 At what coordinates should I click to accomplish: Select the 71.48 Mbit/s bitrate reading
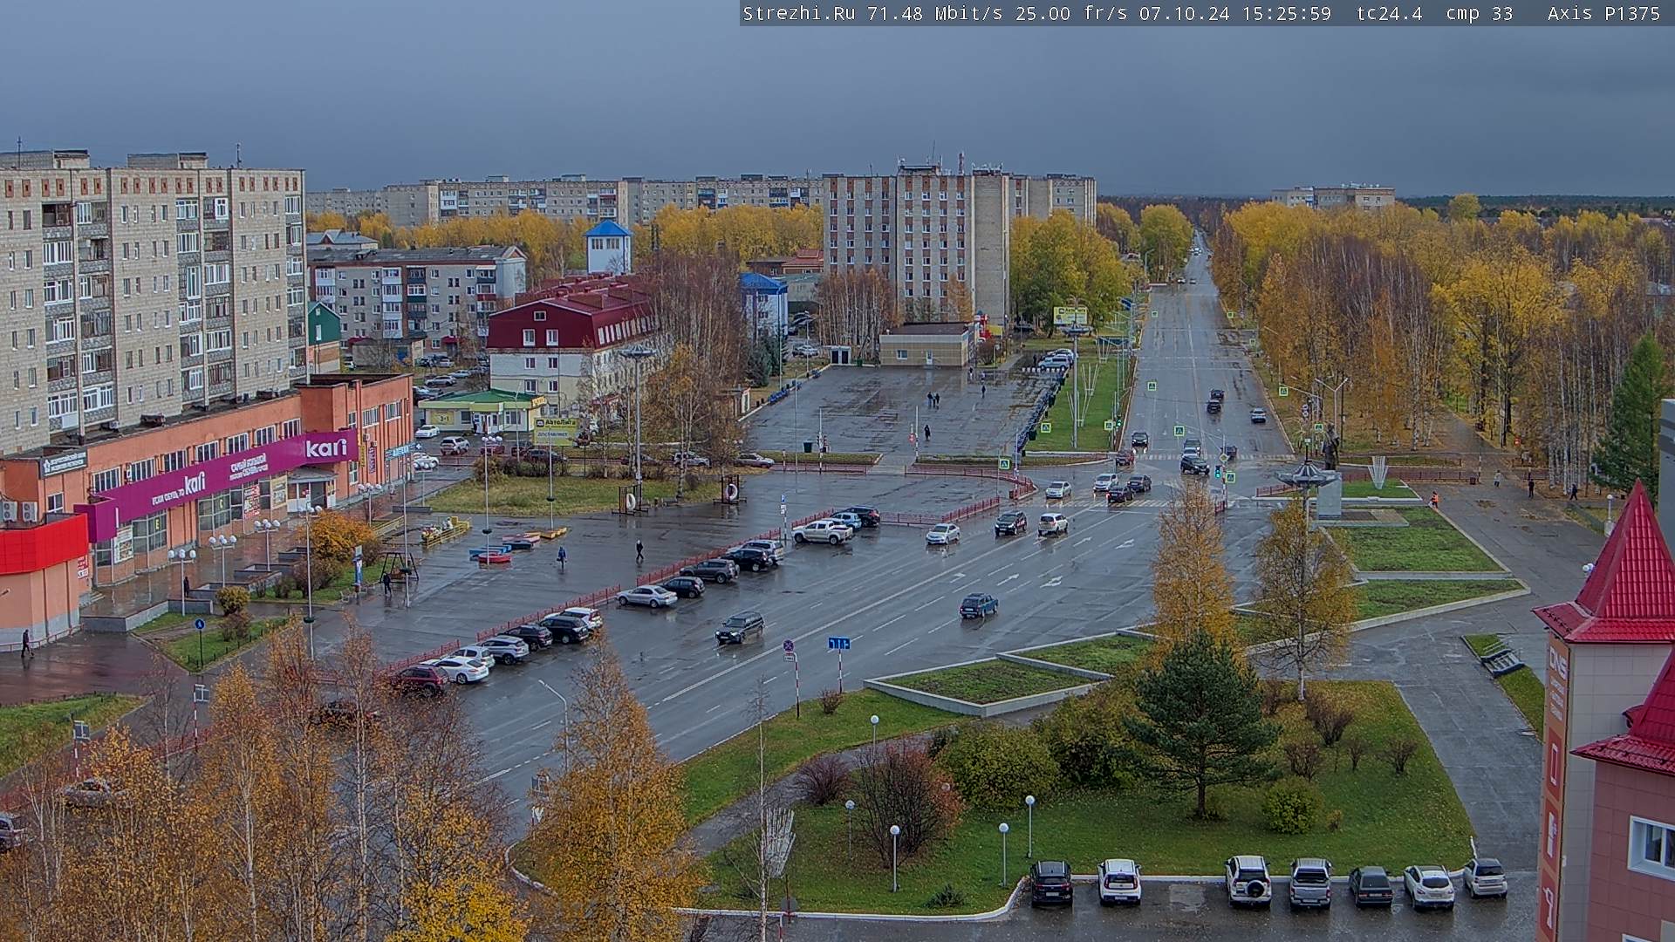coord(934,13)
